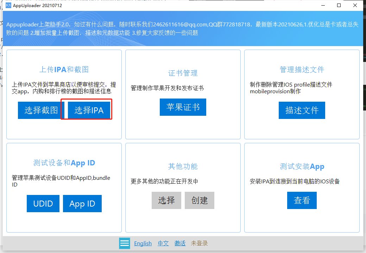Click the UDID button

(x=43, y=203)
